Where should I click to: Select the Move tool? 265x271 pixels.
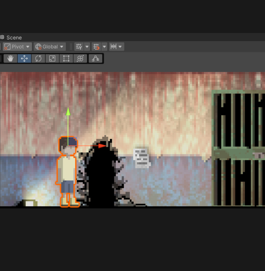24,58
